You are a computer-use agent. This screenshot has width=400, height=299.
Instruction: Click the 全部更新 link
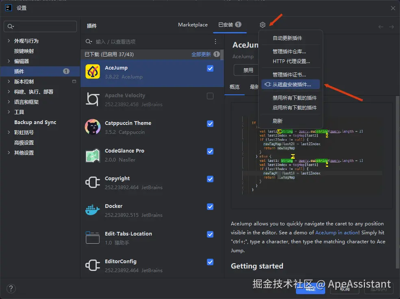pos(201,54)
